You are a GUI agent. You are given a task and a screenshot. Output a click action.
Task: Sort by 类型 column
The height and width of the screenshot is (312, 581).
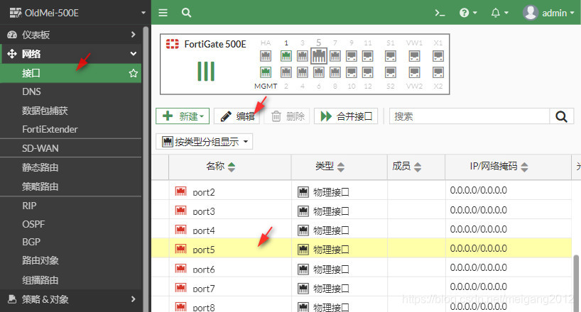[340, 167]
